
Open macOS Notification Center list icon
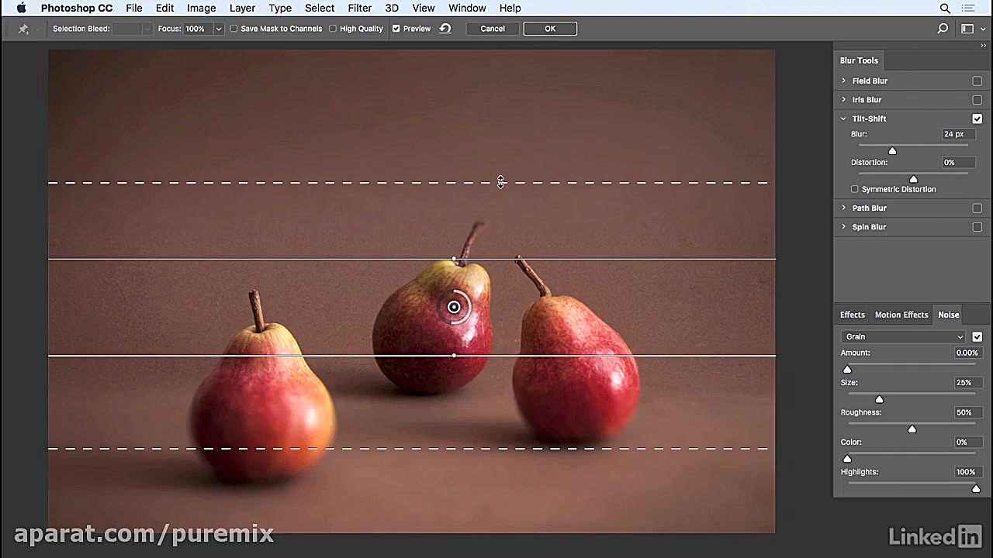pos(968,8)
